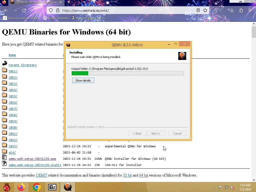Click the Parent Directory back arrow icon
This screenshot has width=256, height=192.
tap(4, 63)
